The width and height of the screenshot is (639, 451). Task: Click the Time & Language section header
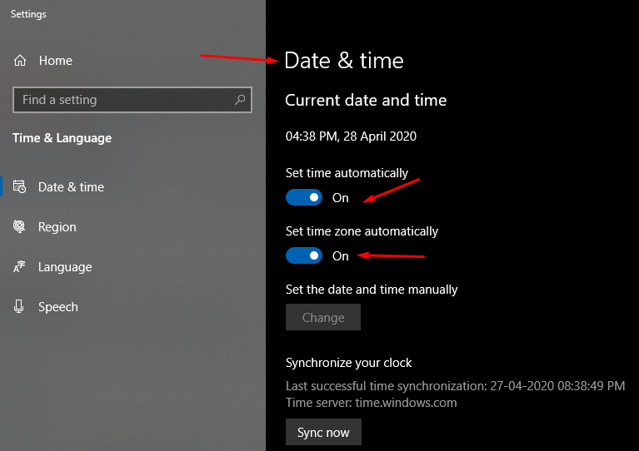62,138
